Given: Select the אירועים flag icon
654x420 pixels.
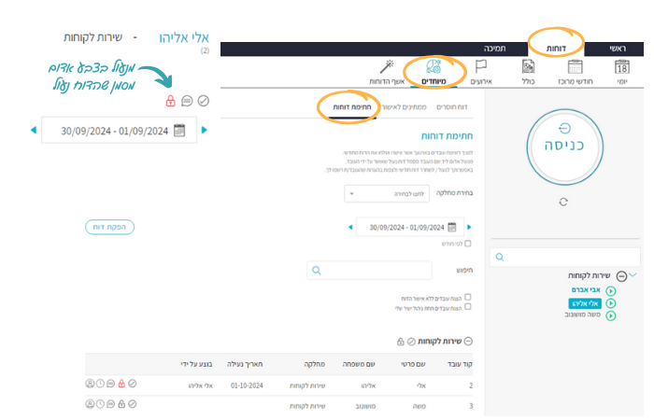Looking at the screenshot, I should [x=481, y=71].
